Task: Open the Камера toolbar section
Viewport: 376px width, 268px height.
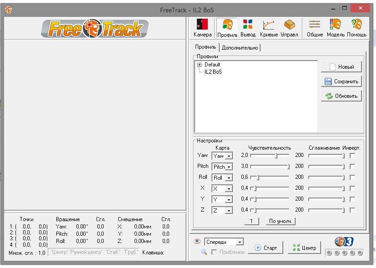Action: click(x=202, y=28)
